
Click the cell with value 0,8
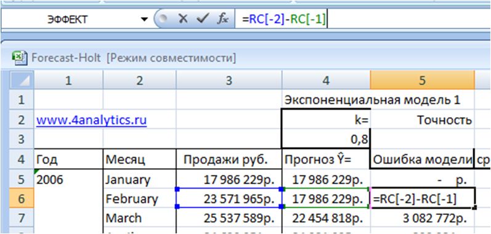[x=326, y=139]
